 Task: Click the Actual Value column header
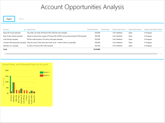(105, 29)
